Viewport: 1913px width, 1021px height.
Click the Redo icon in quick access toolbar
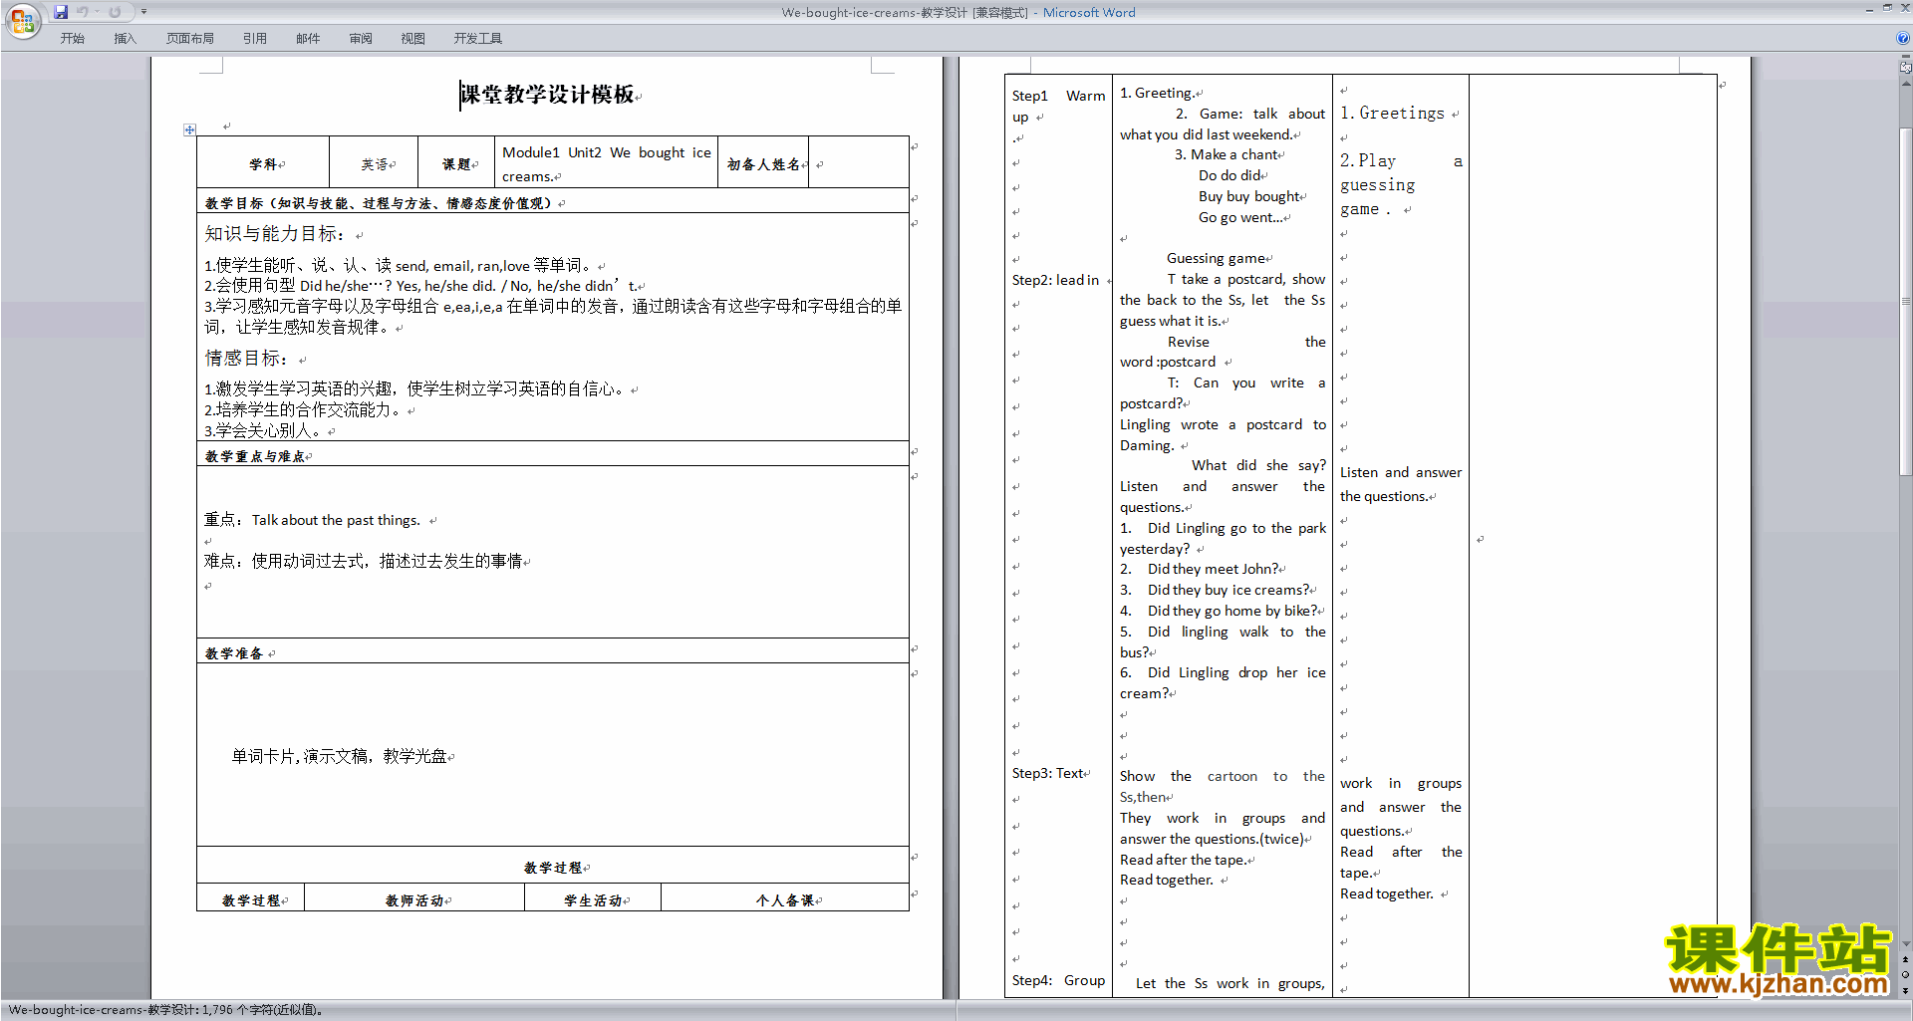115,12
